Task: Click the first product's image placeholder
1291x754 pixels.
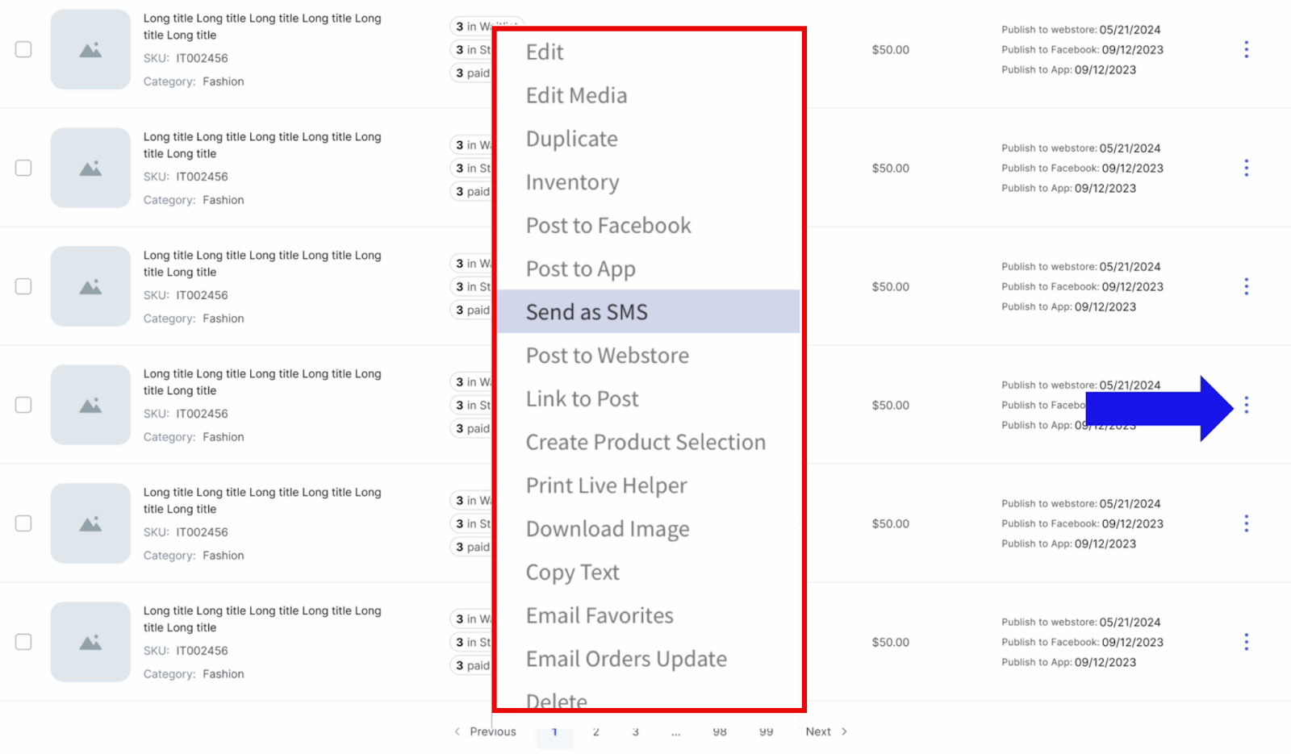Action: [x=90, y=50]
